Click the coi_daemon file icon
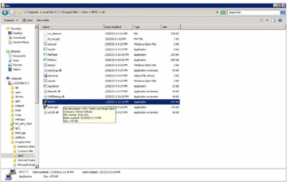Image resolution: width=287 pixels, height=185 pixels. (45, 33)
